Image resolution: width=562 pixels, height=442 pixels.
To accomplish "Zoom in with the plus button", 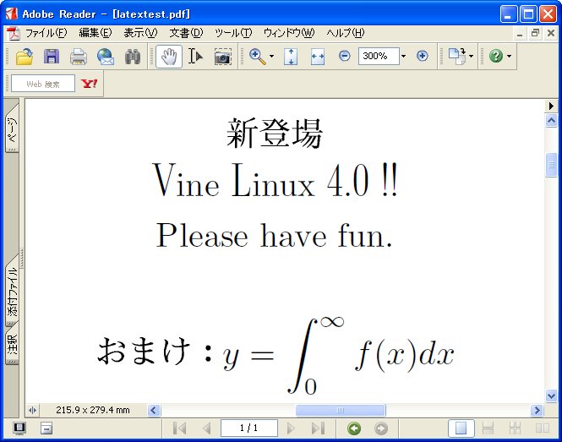I will [x=423, y=56].
